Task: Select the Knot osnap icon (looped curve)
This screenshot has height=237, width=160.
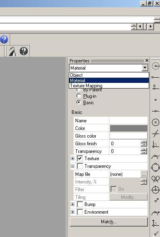Action: 156,179
